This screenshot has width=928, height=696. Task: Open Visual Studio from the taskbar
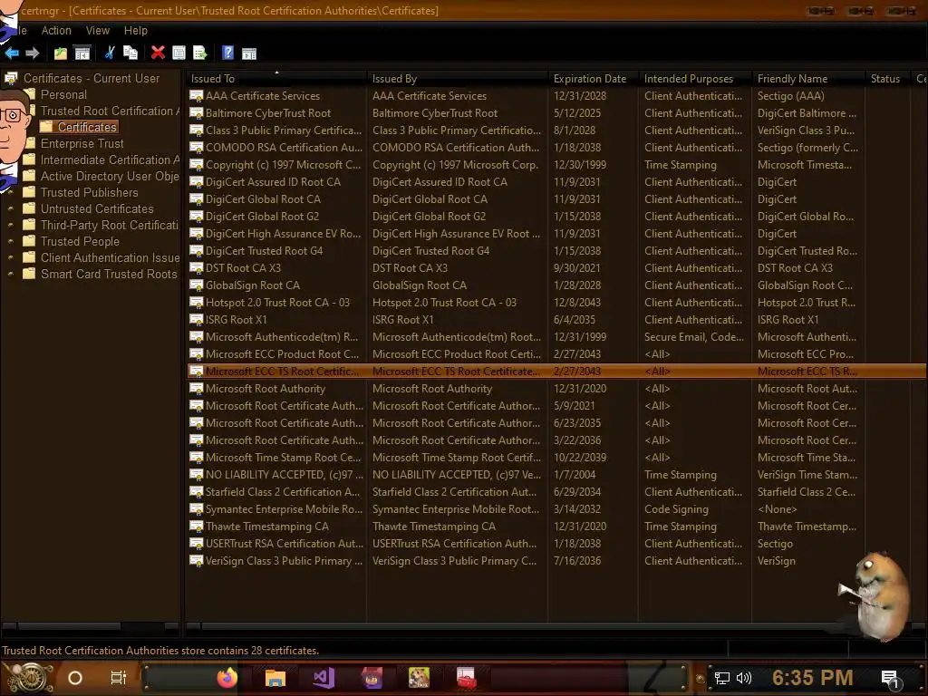point(324,678)
